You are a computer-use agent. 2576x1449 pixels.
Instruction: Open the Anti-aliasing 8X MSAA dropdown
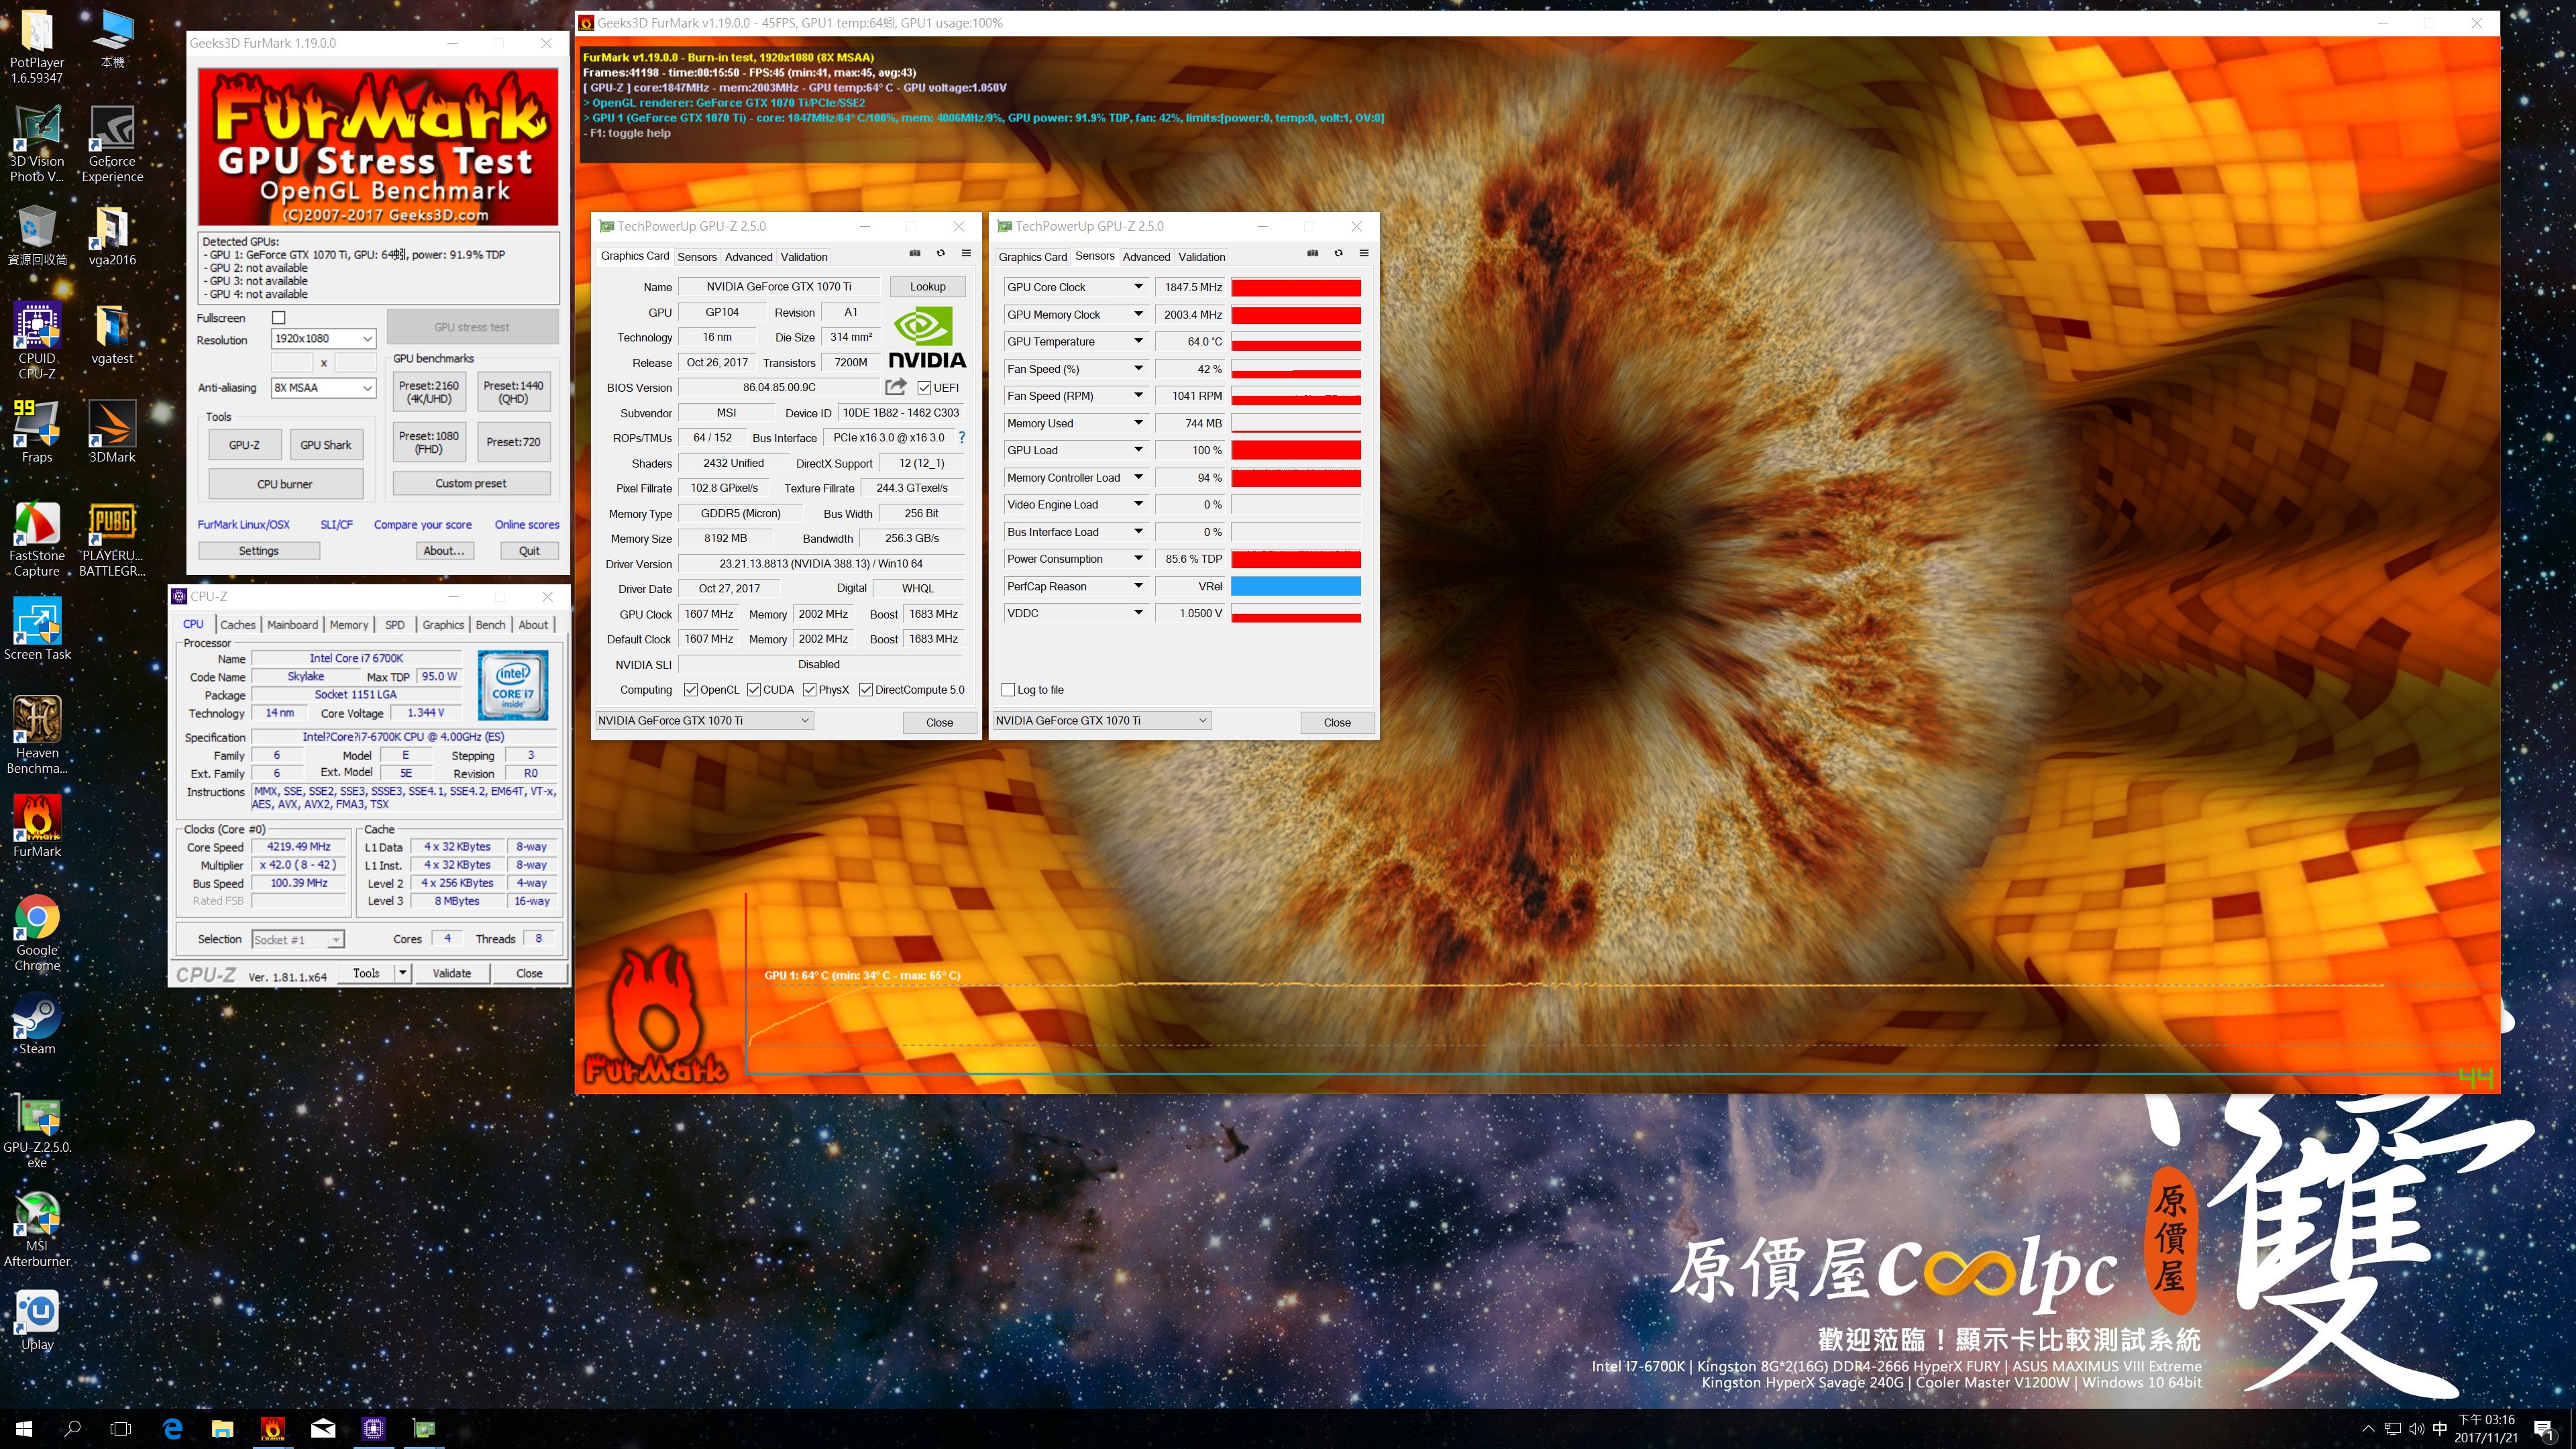(323, 388)
